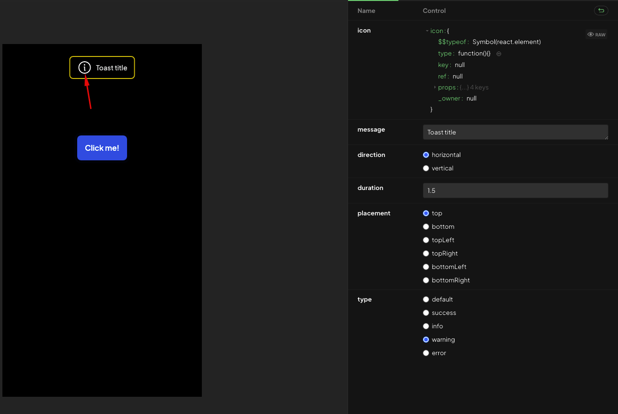Set toast type to error
This screenshot has height=414, width=618.
426,353
